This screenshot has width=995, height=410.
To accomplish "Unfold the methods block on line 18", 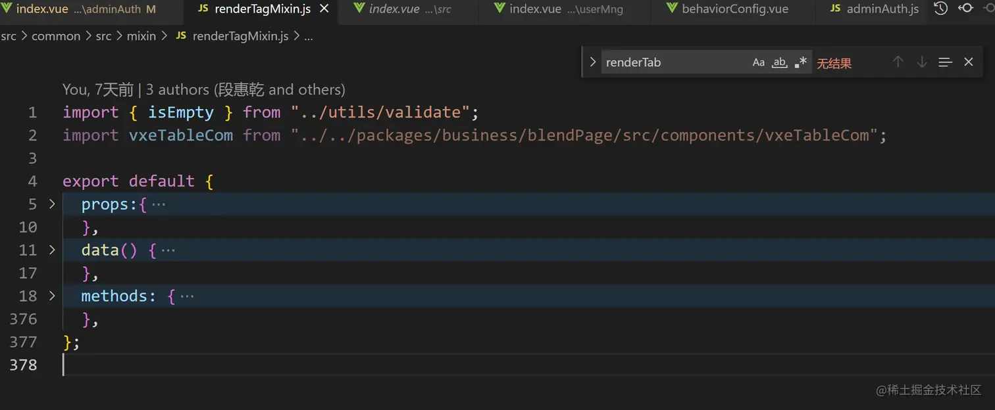I will [52, 296].
